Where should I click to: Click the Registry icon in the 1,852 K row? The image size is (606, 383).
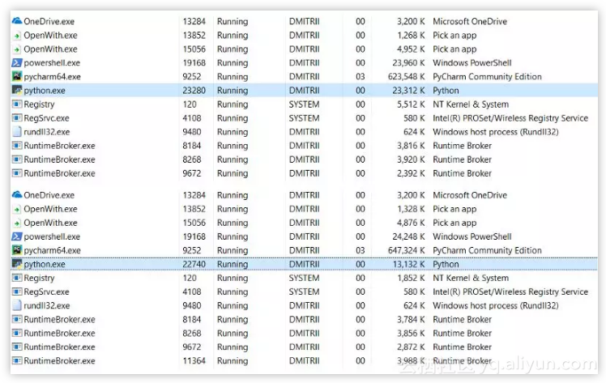tap(17, 278)
